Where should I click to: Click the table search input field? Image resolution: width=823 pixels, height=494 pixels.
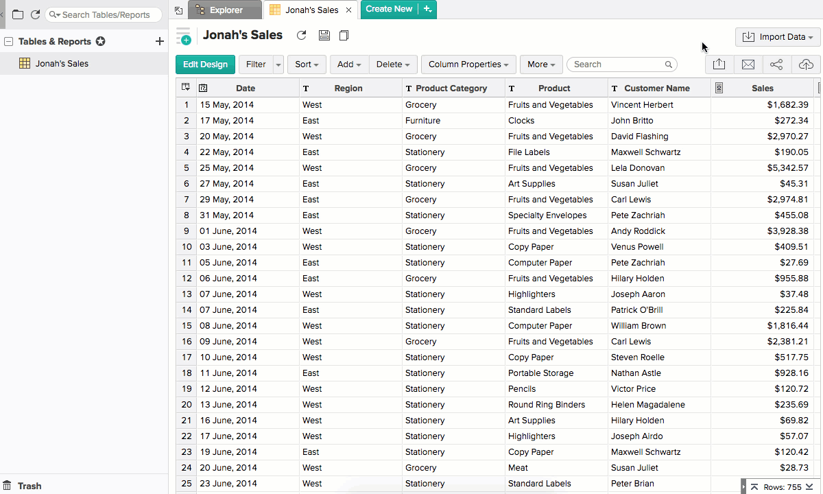pyautogui.click(x=617, y=64)
